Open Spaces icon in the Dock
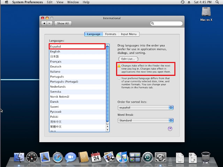This screenshot has width=223, height=167. [x=135, y=157]
